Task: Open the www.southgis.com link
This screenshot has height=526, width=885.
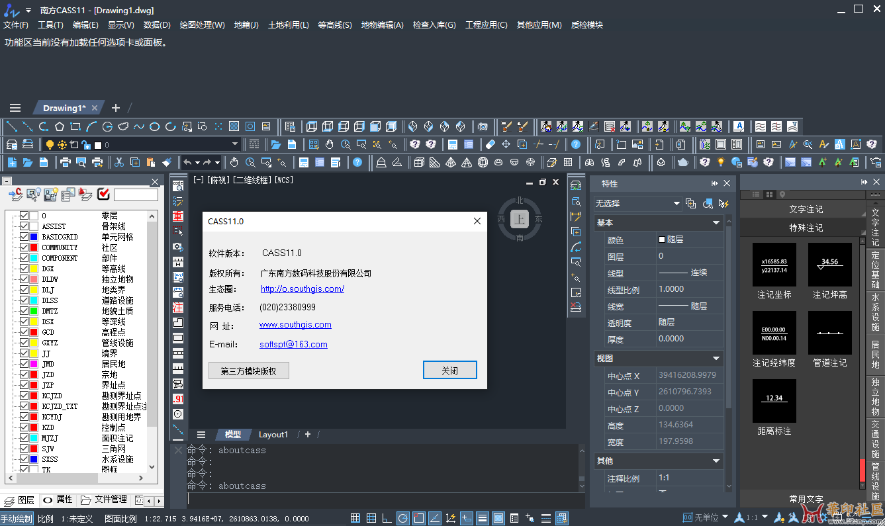Action: 295,324
